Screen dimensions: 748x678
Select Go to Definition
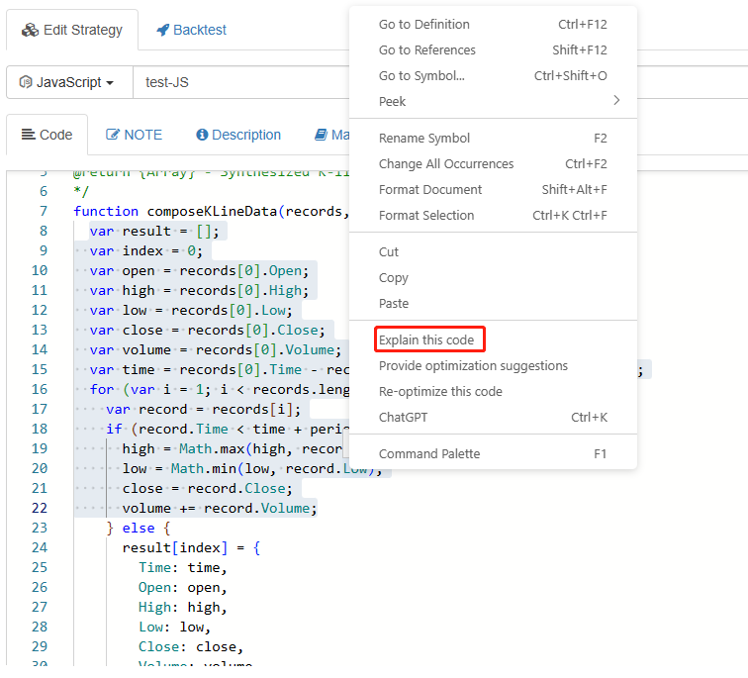click(x=423, y=25)
